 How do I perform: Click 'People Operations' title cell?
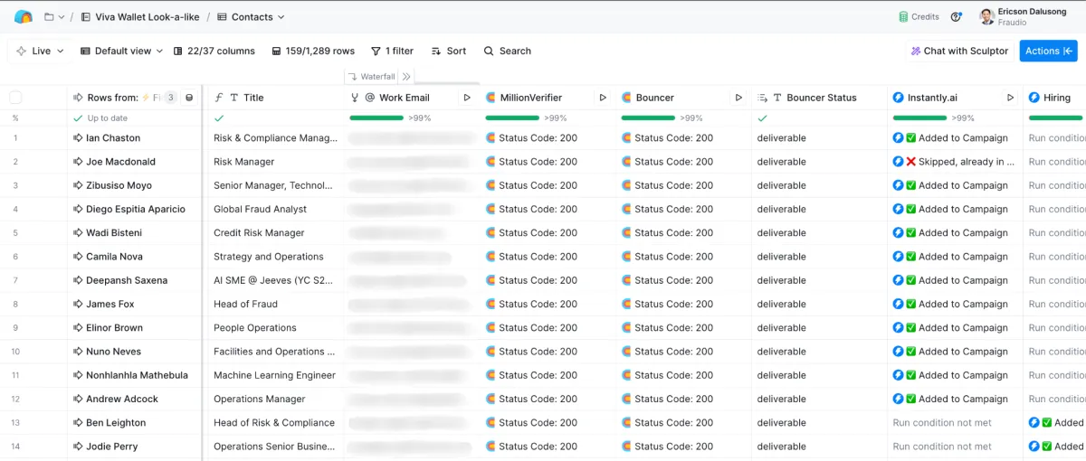pyautogui.click(x=275, y=328)
